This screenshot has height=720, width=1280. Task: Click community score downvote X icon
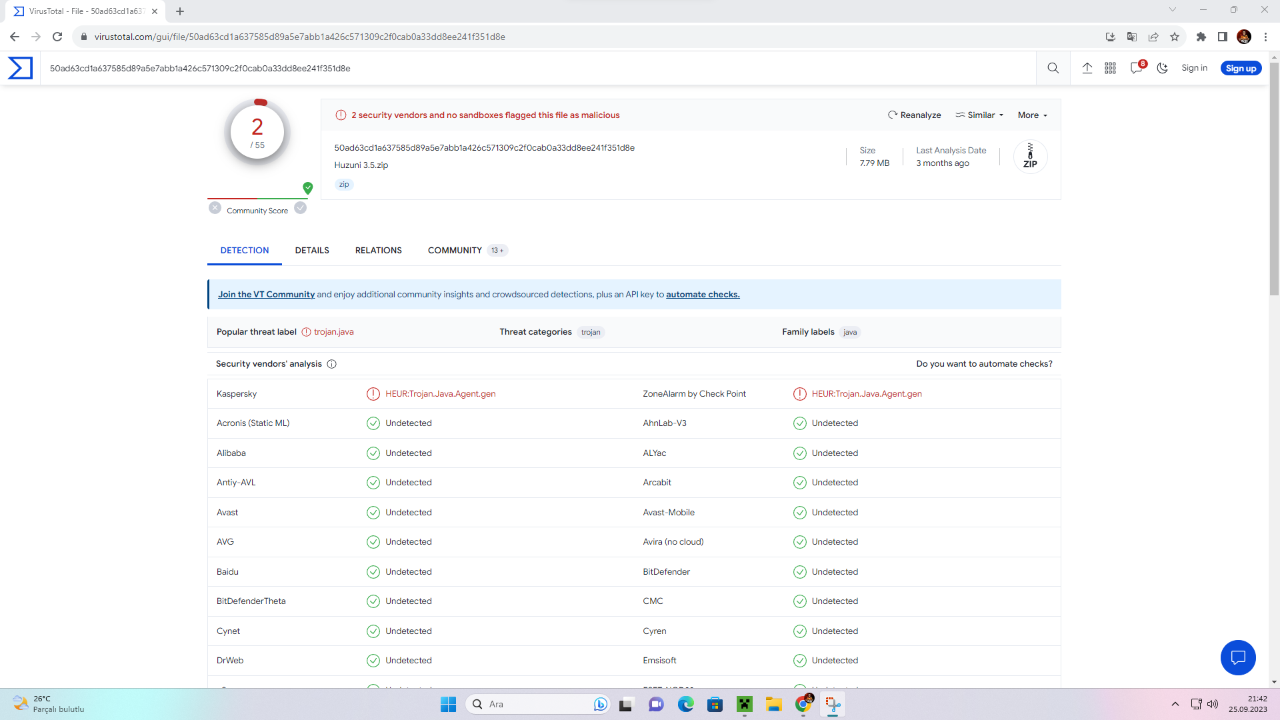(215, 208)
